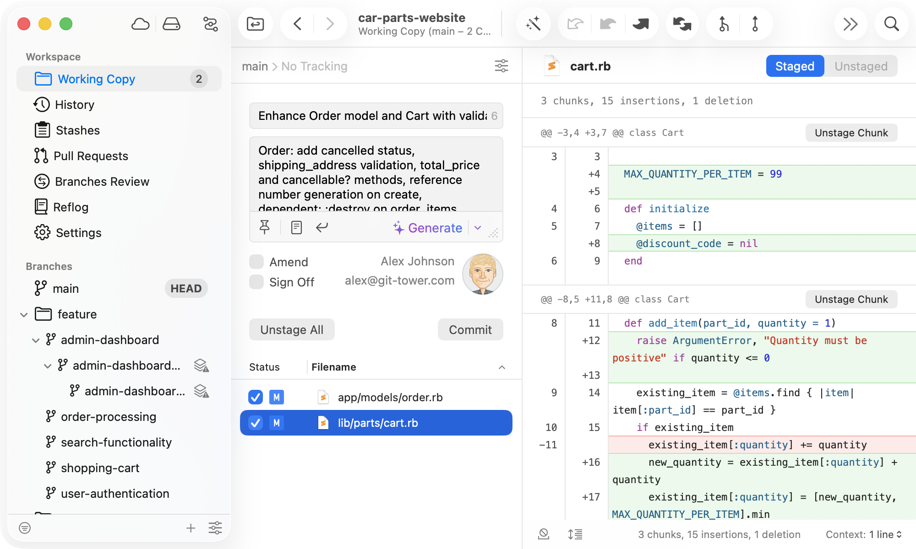Viewport: 916px width, 549px height.
Task: Open the diff view filter options icon
Action: [502, 66]
